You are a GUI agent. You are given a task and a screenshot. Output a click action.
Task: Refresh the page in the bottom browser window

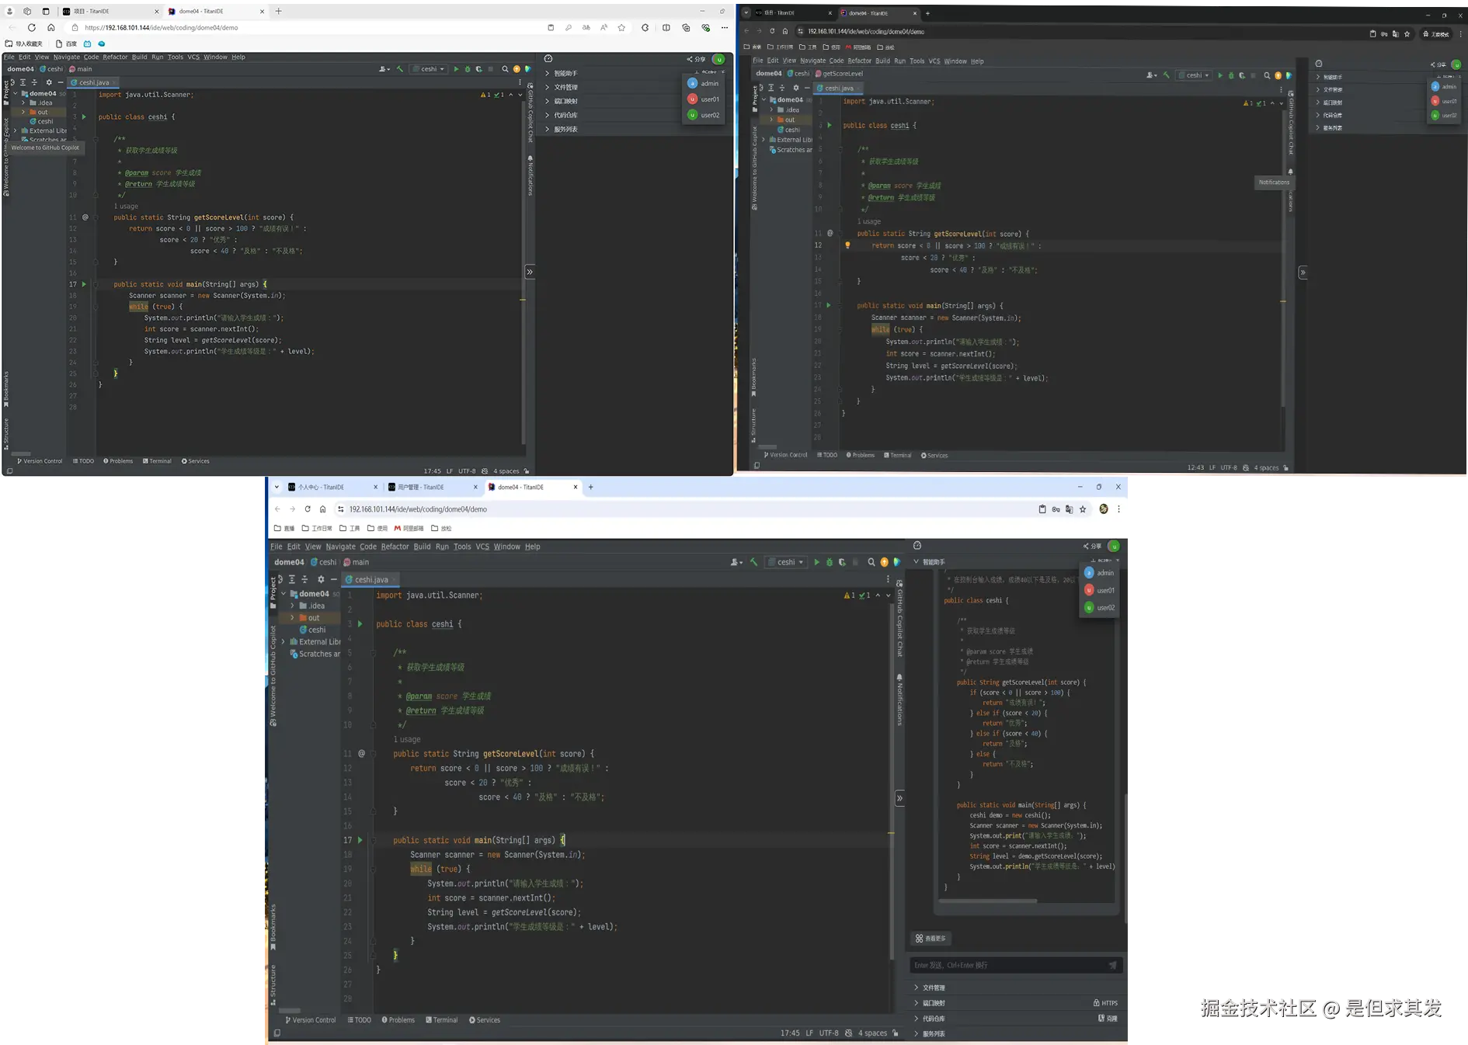pyautogui.click(x=308, y=509)
